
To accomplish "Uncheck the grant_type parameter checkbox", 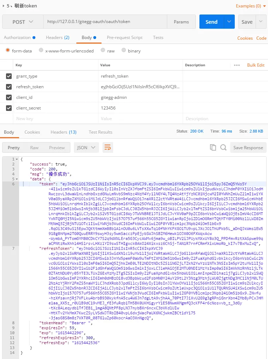I will 9,76.
